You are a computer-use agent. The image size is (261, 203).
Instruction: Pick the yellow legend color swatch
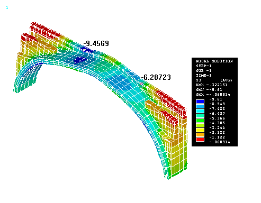click(200, 130)
